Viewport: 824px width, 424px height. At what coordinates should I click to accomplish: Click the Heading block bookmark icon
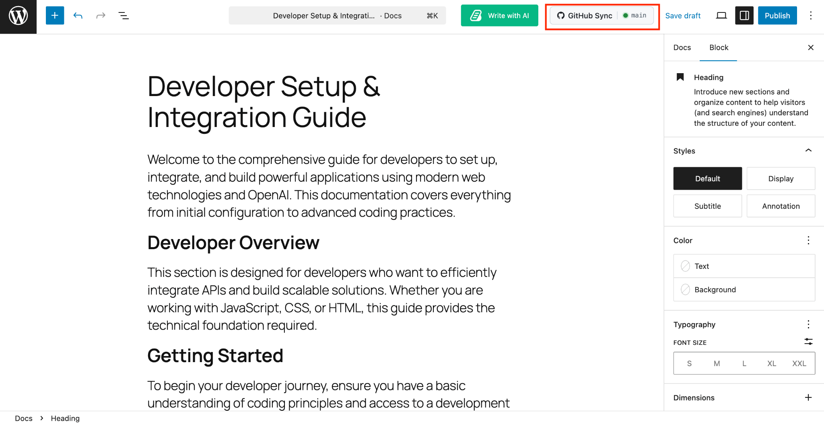(680, 77)
